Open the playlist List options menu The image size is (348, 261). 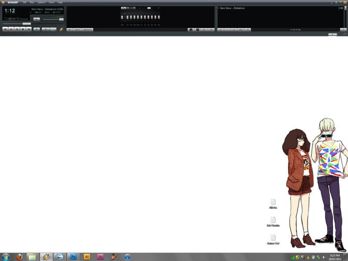[247, 30]
